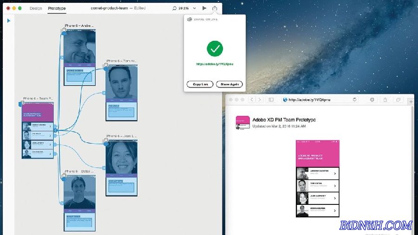Toggle the Safari sidebar button
This screenshot has height=235, width=418.
271,100
